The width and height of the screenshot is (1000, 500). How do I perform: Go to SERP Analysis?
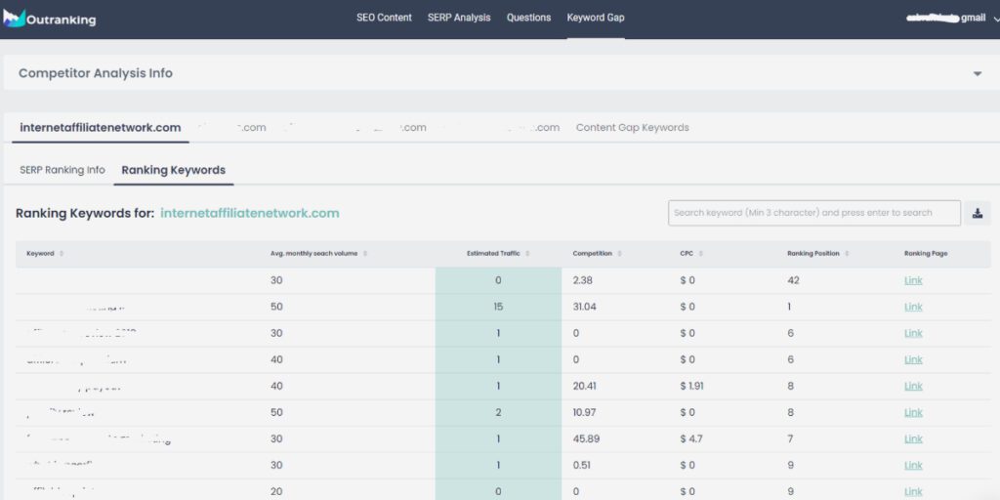tap(459, 18)
